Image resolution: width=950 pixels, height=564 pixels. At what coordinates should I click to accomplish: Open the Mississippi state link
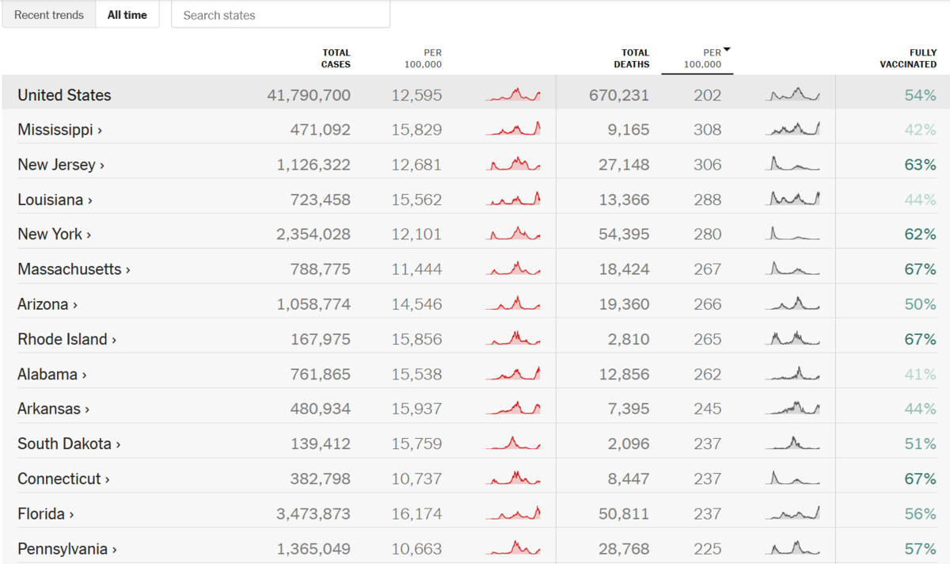55,130
